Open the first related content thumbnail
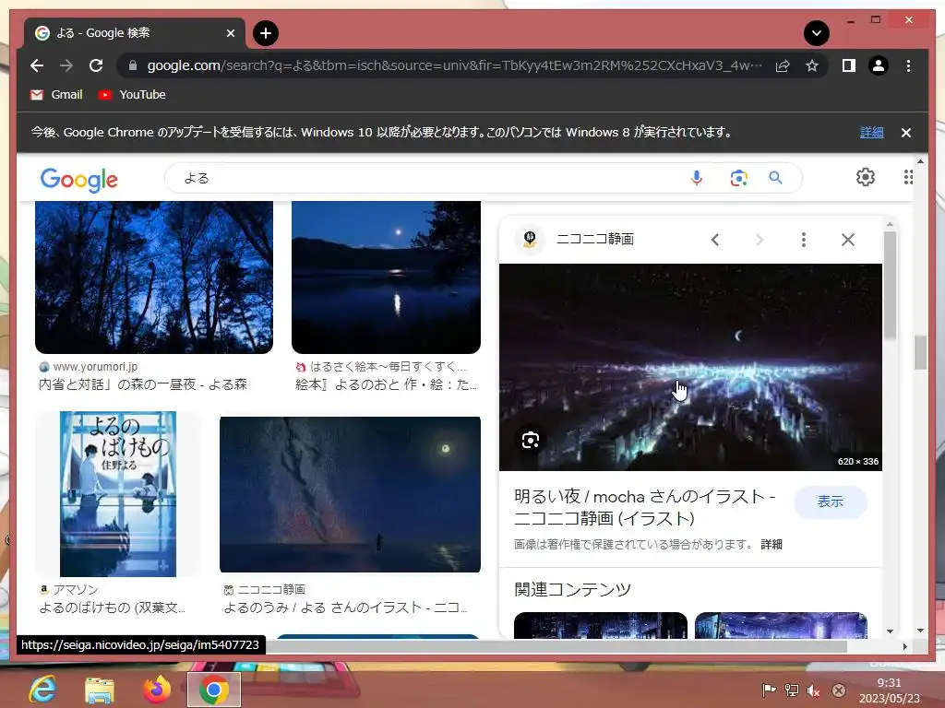Image resolution: width=945 pixels, height=708 pixels. 600,626
